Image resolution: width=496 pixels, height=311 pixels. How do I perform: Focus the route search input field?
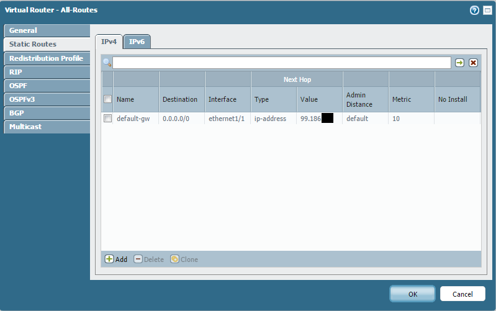(x=282, y=63)
